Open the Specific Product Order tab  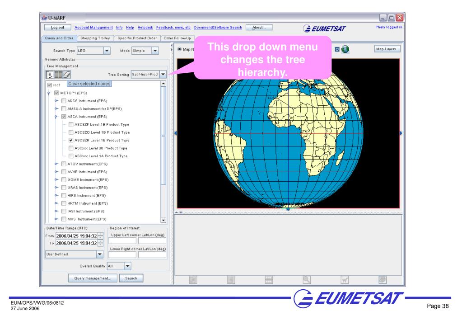click(x=137, y=38)
